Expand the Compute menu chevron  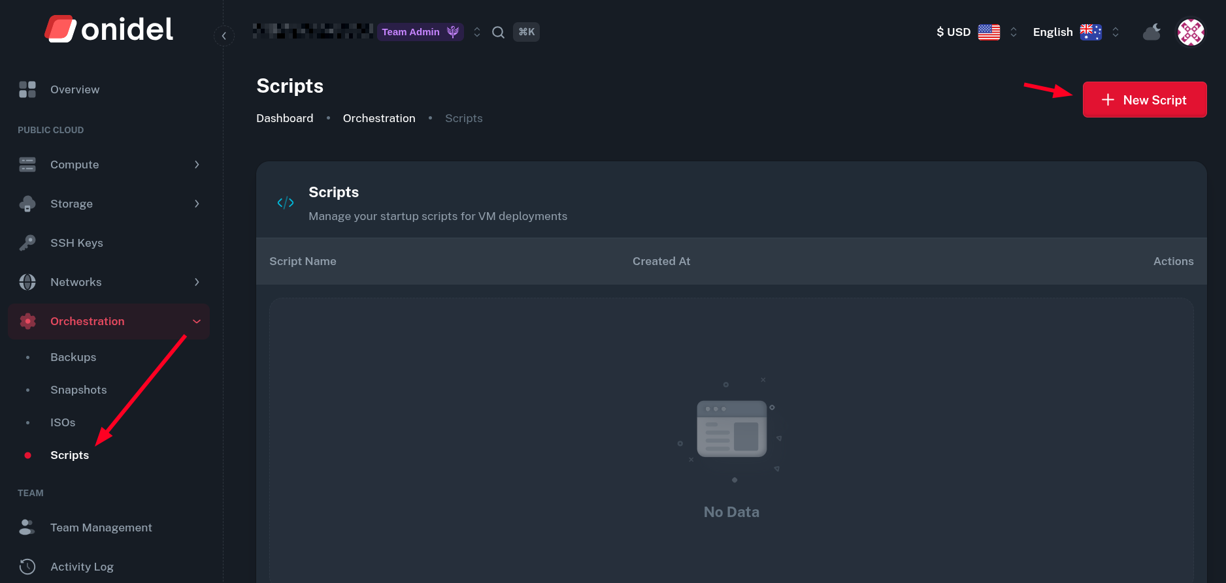tap(197, 165)
